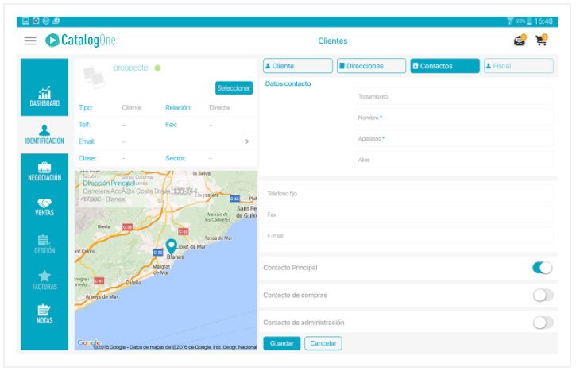
Task: Go to Identificación in sidebar
Action: coord(44,134)
